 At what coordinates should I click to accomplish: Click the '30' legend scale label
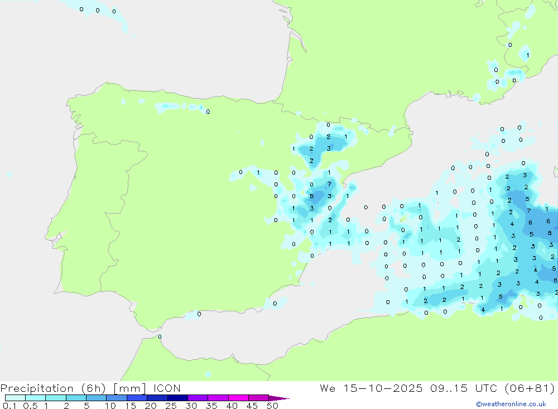pos(191,406)
